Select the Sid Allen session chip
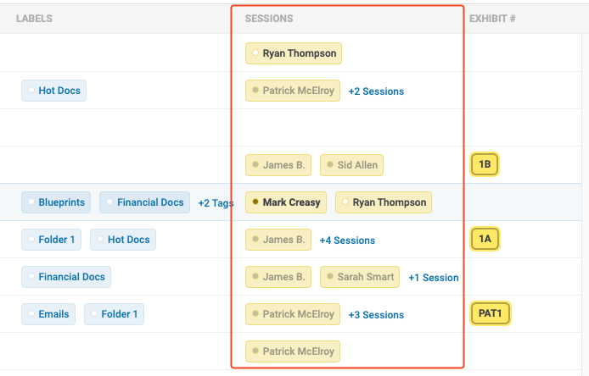Image resolution: width=589 pixels, height=376 pixels. click(351, 165)
